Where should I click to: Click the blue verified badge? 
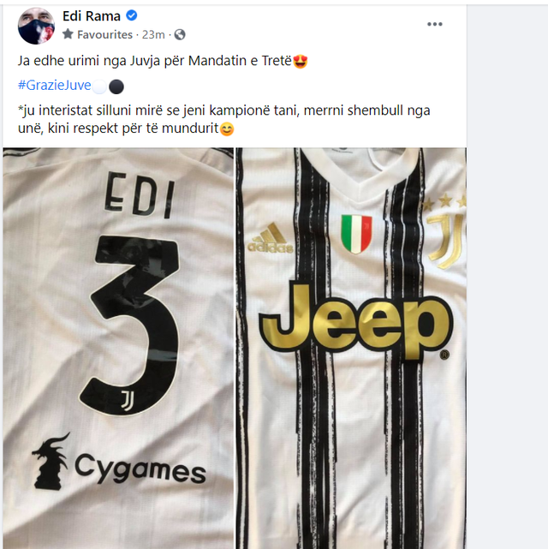131,16
